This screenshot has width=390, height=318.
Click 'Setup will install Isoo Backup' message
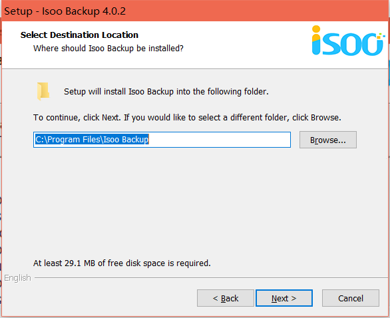click(166, 92)
